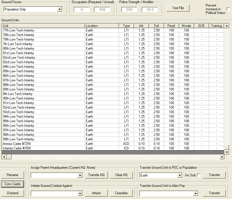
Task: Click the vertical scrollbar thumb
Action: 227,147
